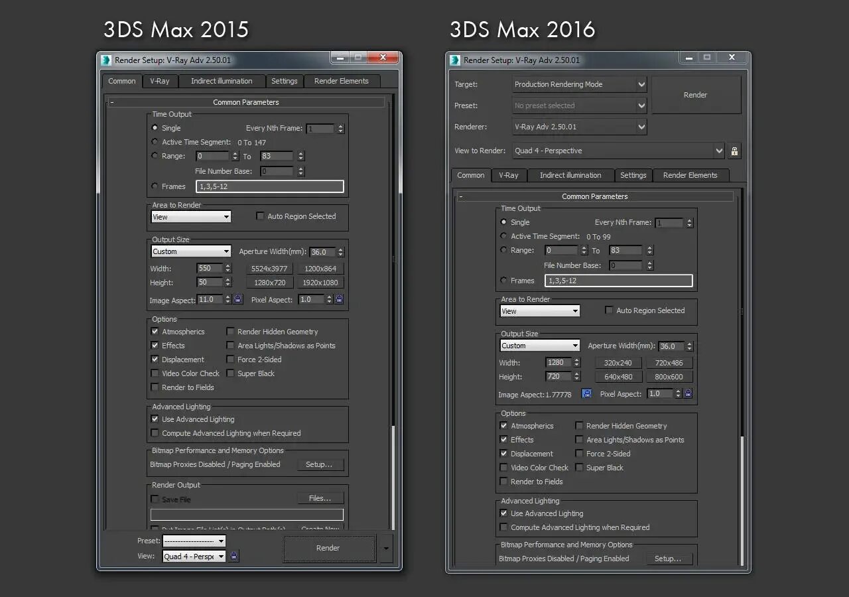The height and width of the screenshot is (597, 849).
Task: Select Range radio in 2015 window
Action: coord(155,156)
